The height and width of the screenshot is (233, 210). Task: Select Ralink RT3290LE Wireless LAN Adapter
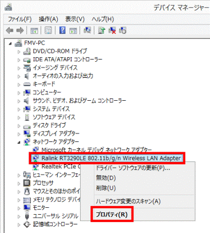[111, 158]
